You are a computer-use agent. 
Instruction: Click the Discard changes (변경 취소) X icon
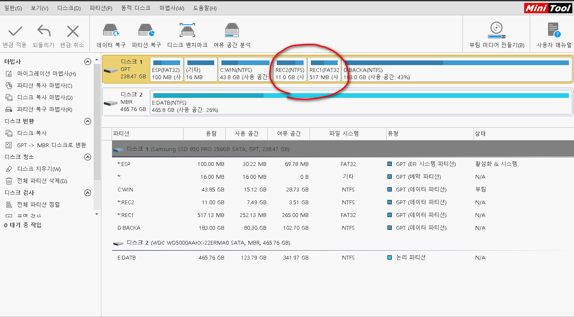click(73, 31)
